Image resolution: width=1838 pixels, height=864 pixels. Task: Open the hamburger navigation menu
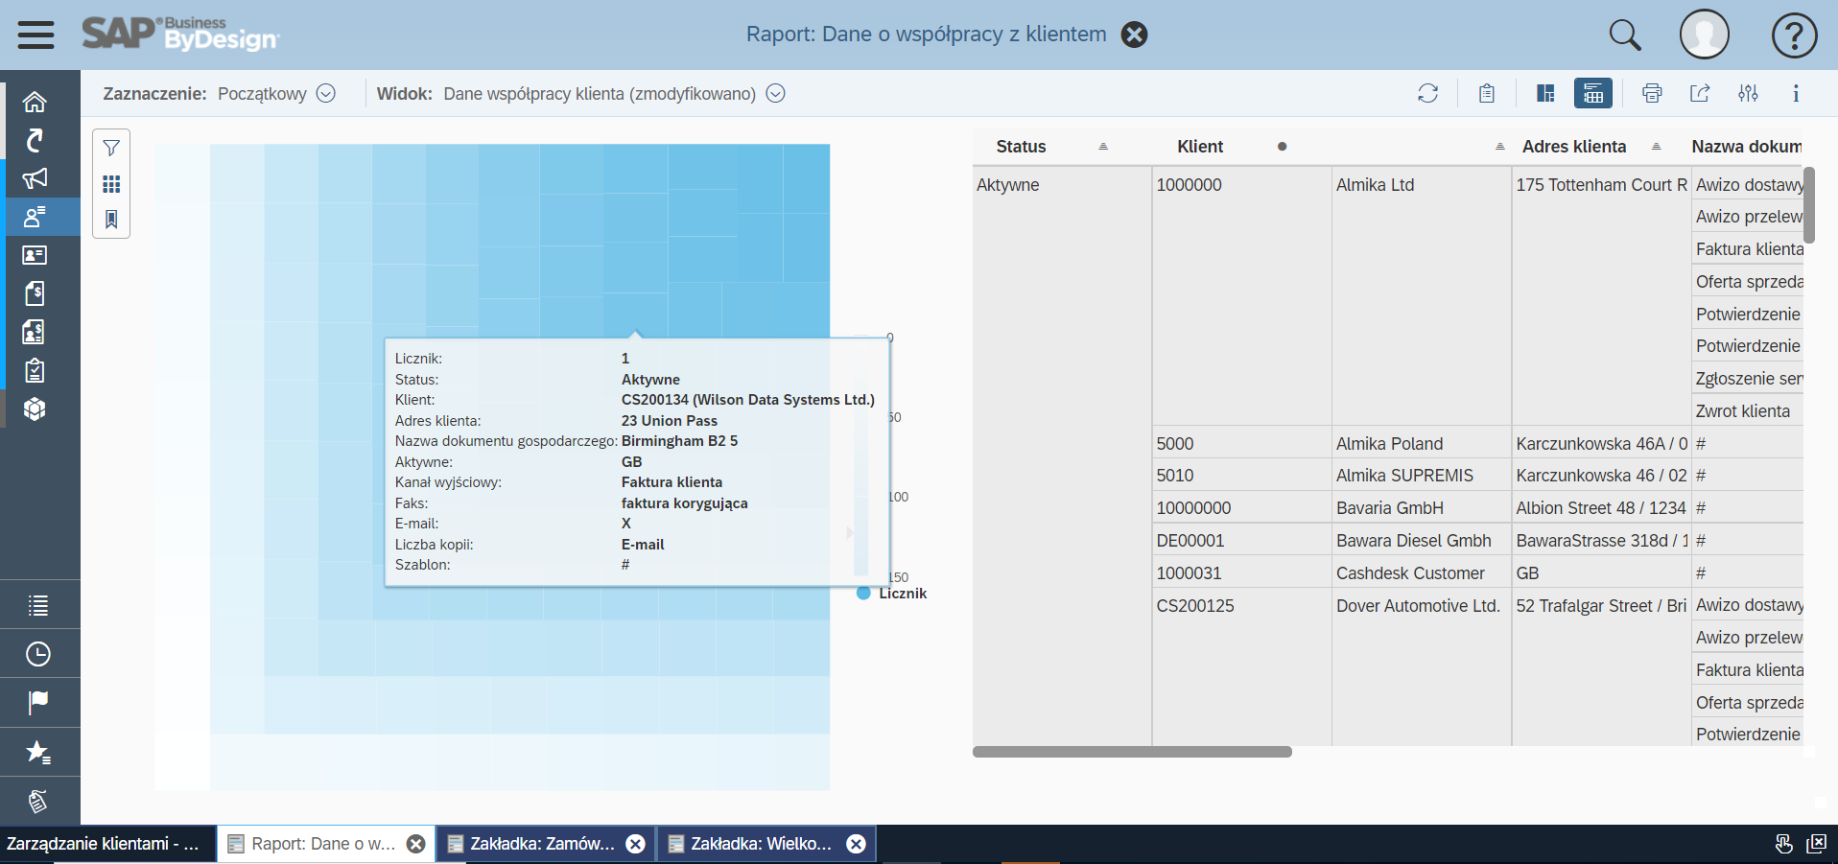coord(35,35)
